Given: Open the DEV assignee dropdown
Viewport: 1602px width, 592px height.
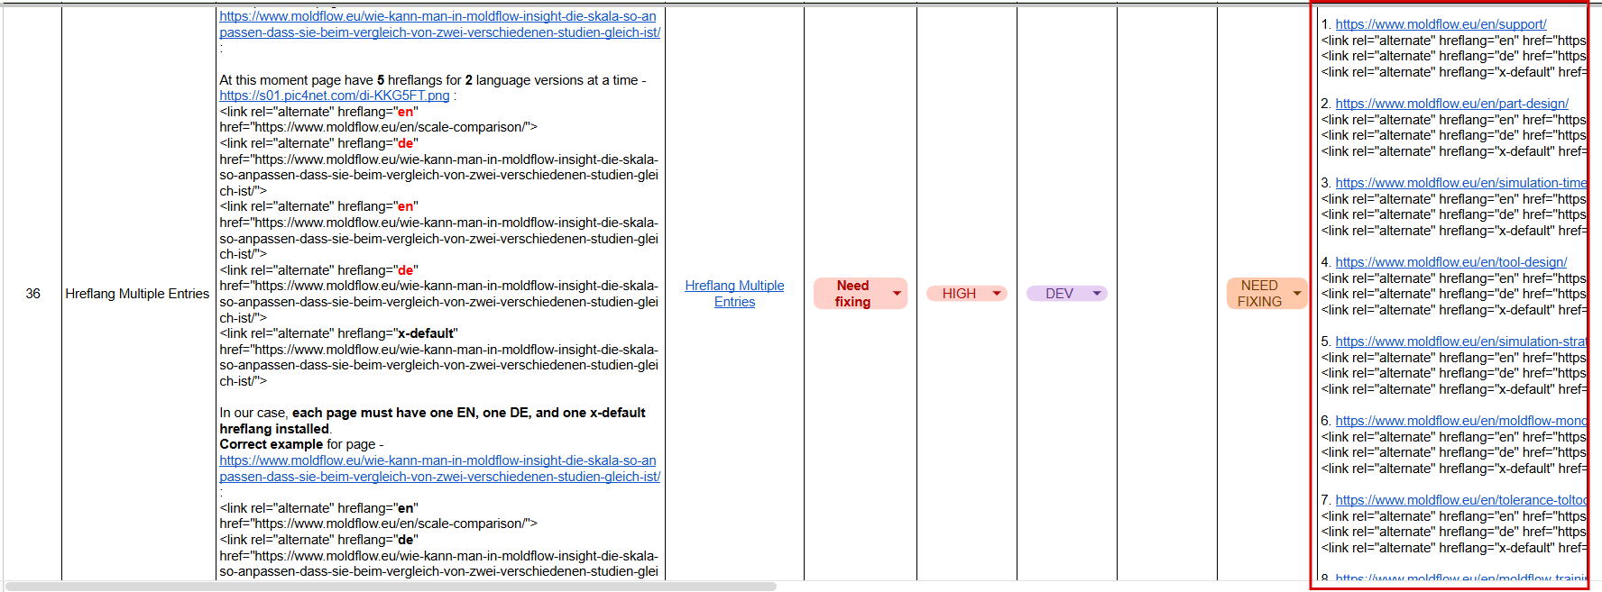Looking at the screenshot, I should click(1067, 294).
